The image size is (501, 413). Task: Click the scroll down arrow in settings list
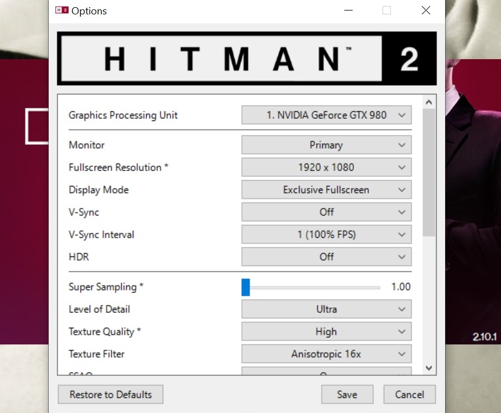429,368
